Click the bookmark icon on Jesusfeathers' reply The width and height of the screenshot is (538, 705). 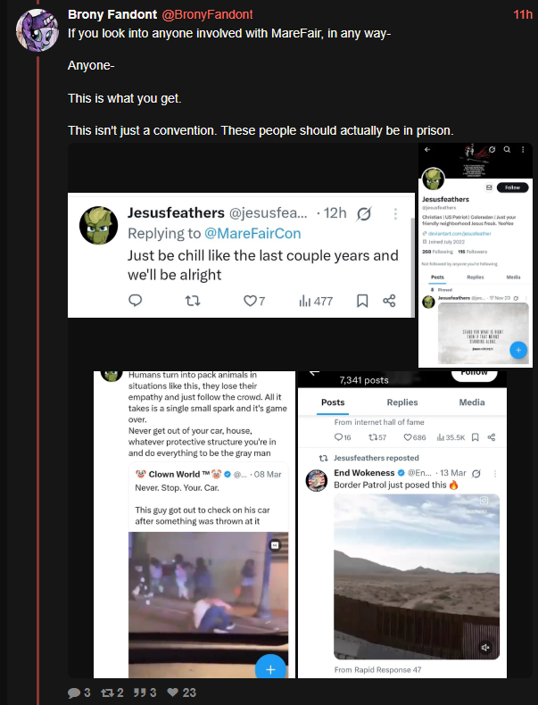point(362,301)
